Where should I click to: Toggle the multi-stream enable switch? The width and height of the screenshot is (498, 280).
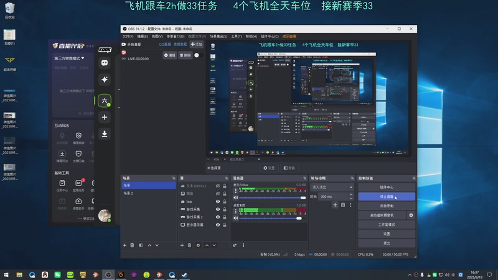(198, 55)
